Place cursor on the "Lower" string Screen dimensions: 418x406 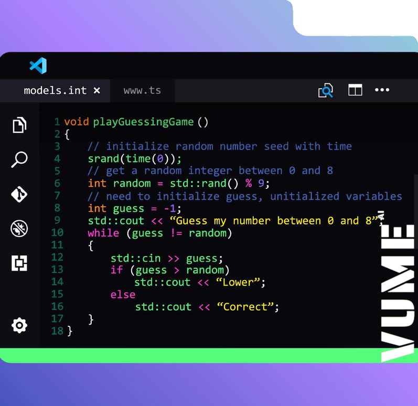238,282
